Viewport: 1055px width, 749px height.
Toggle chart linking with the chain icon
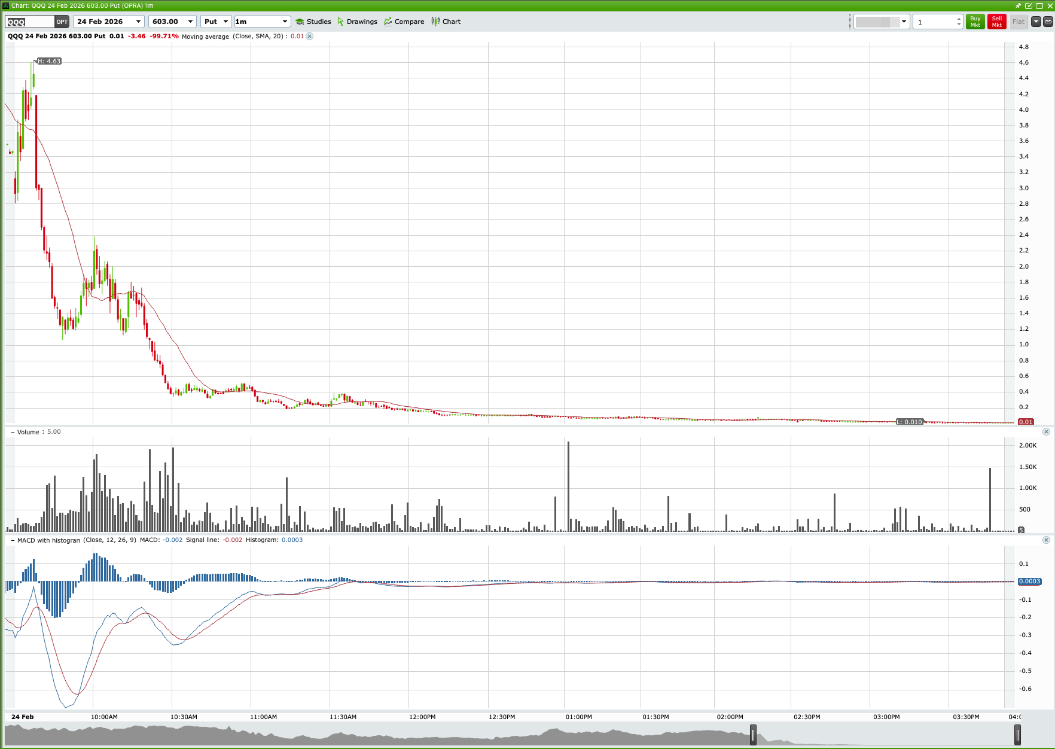coord(1048,22)
